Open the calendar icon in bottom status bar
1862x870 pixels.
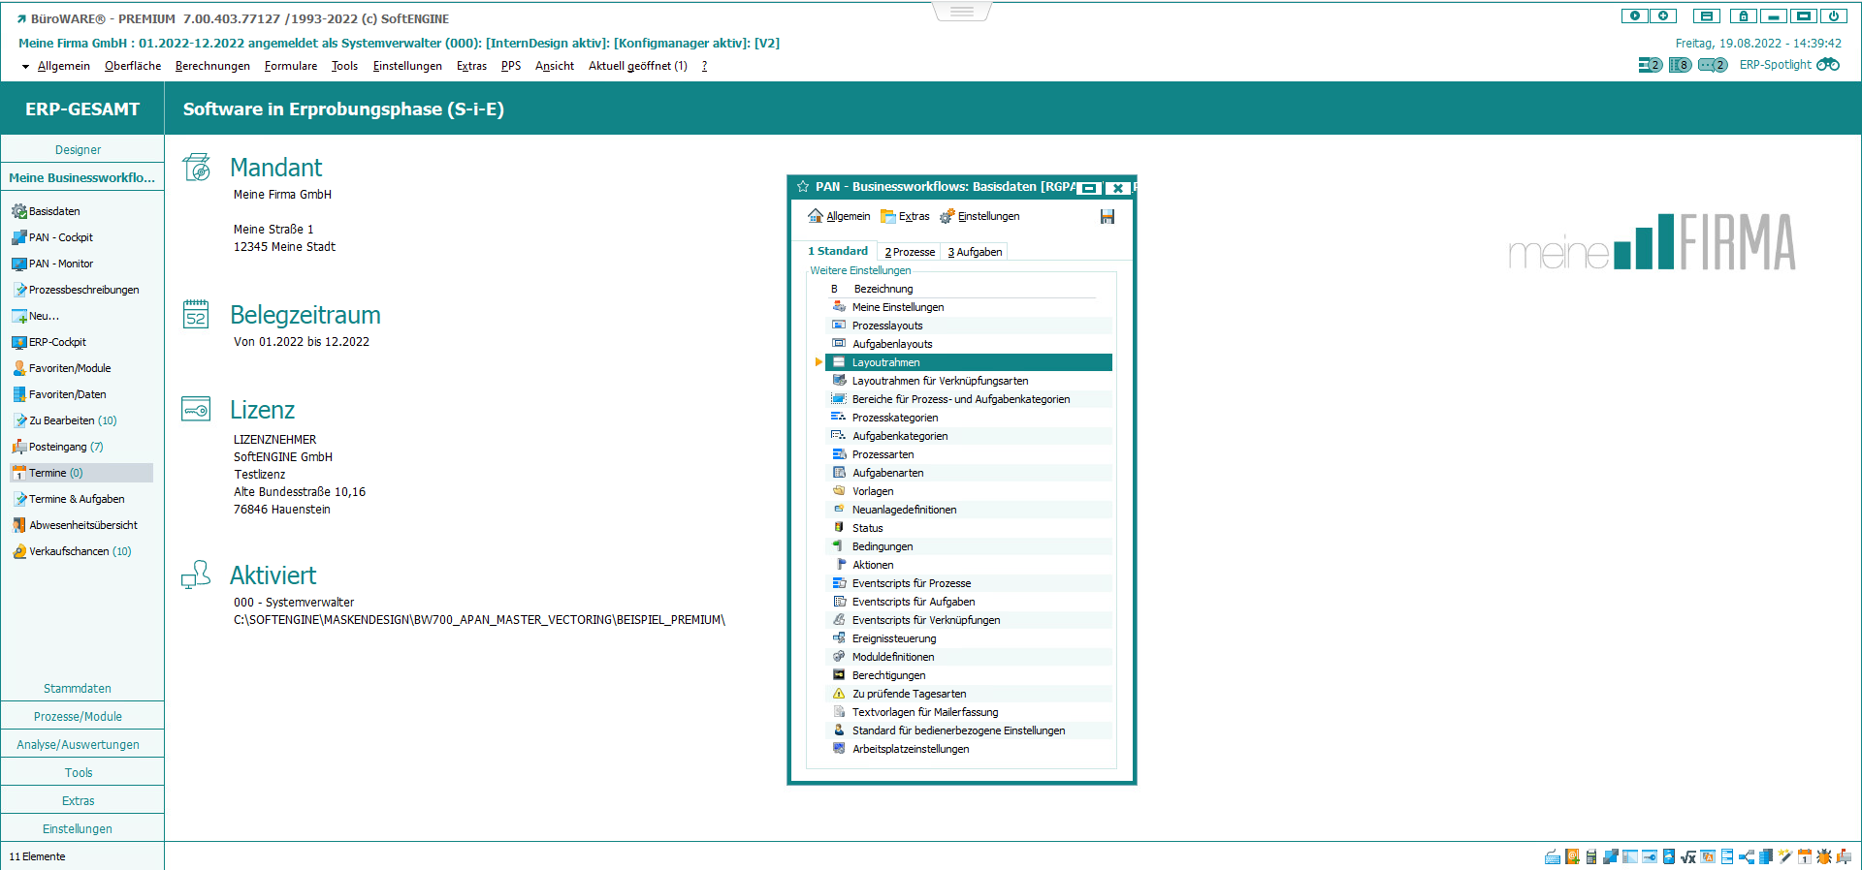tap(1804, 856)
